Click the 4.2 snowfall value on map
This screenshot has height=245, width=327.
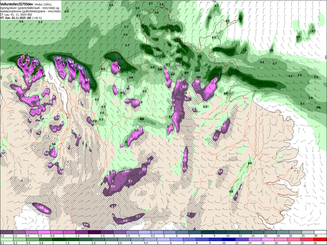(x=28, y=61)
